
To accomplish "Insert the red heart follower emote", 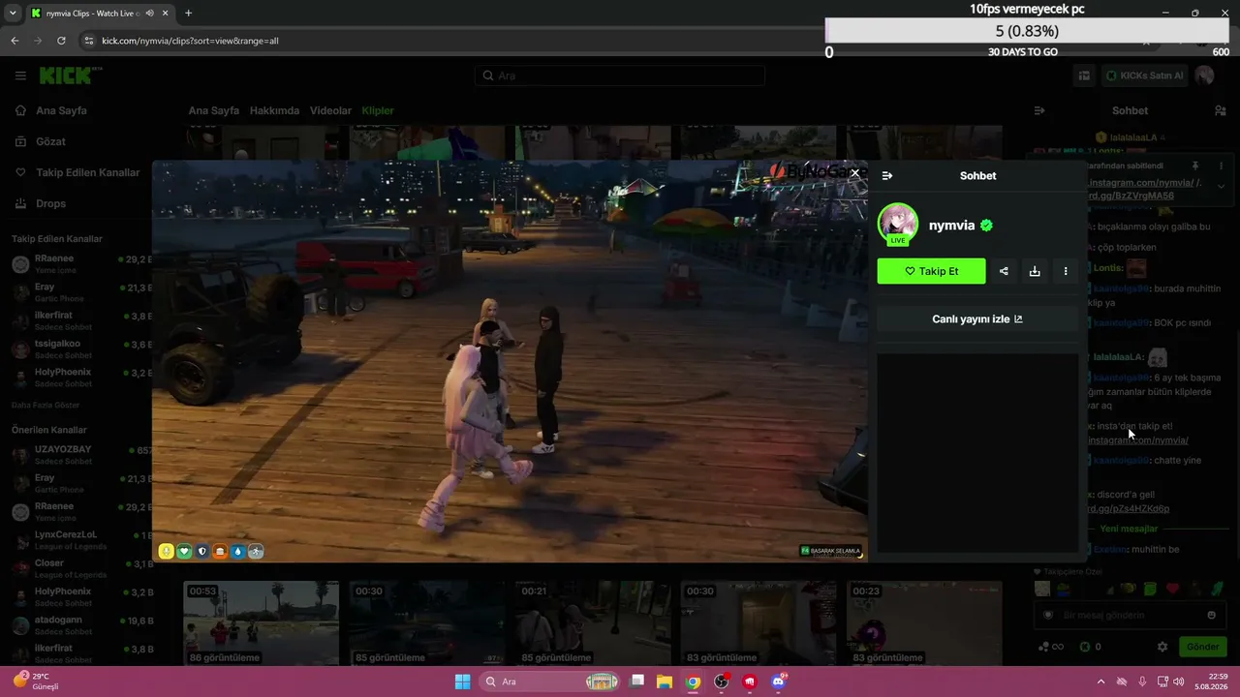I will pyautogui.click(x=1172, y=589).
